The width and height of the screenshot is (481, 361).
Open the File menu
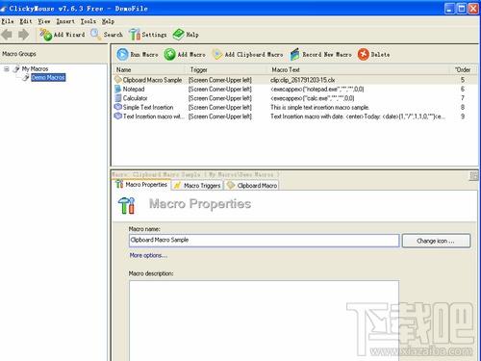8,21
